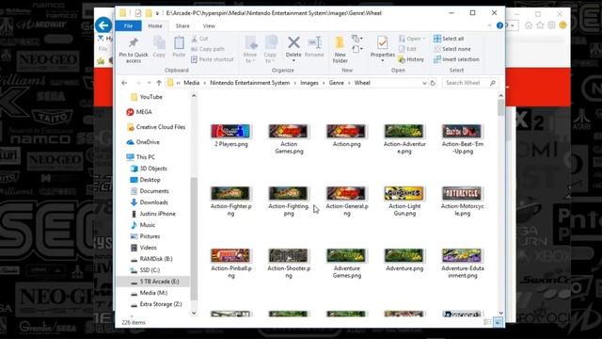Click Genre in the breadcrumb path

337,83
